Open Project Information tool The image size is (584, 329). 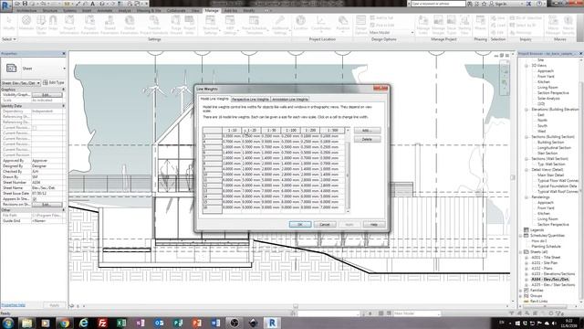click(69, 25)
